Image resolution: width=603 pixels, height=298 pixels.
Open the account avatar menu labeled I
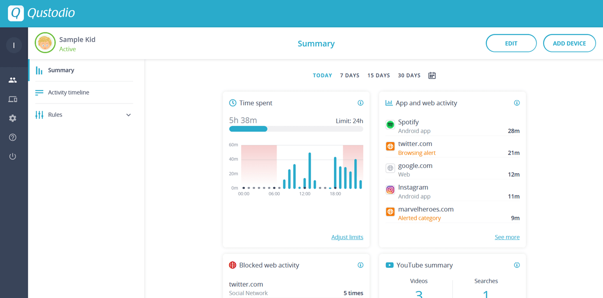point(14,45)
